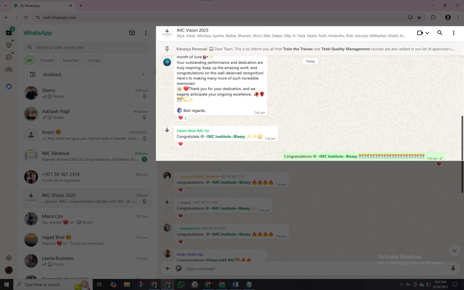
Task: Record a voice message microphone
Action: tap(453, 268)
